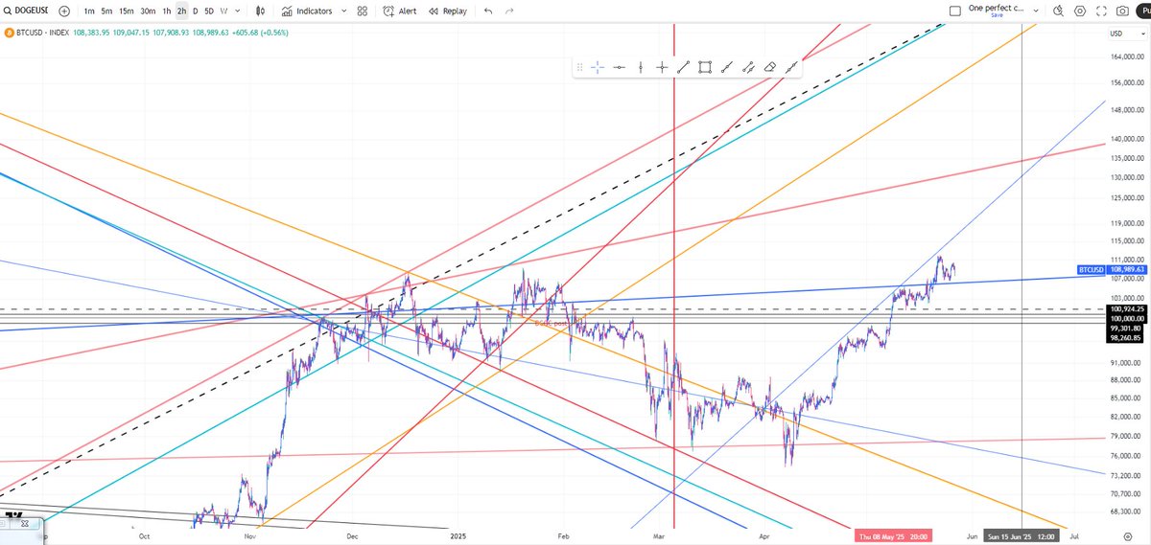The width and height of the screenshot is (1151, 545).
Task: Switch to the D daily timeframe
Action: (x=196, y=11)
